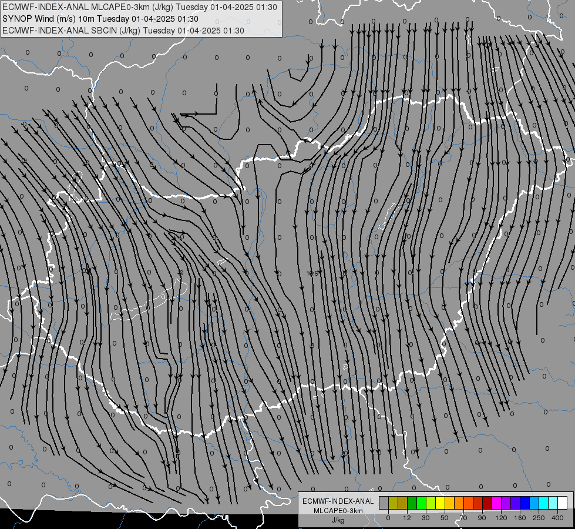Select the SYNOP Wind 10m title line
575x529 pixels.
[100, 19]
